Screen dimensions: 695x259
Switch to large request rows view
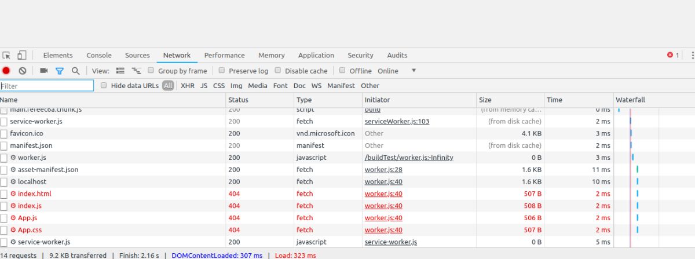[120, 71]
